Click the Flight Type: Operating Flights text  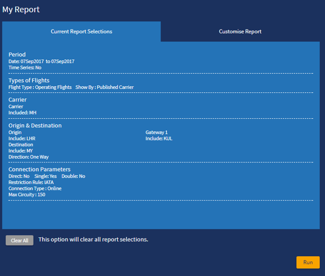pyautogui.click(x=40, y=87)
